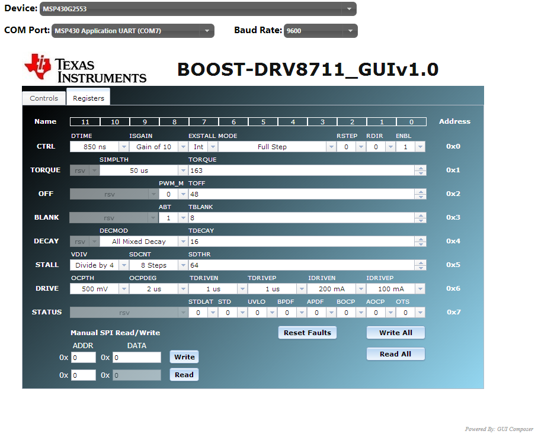This screenshot has height=434, width=538.
Task: Open the TDRIVEP 1 us dropdown
Action: coord(277,289)
